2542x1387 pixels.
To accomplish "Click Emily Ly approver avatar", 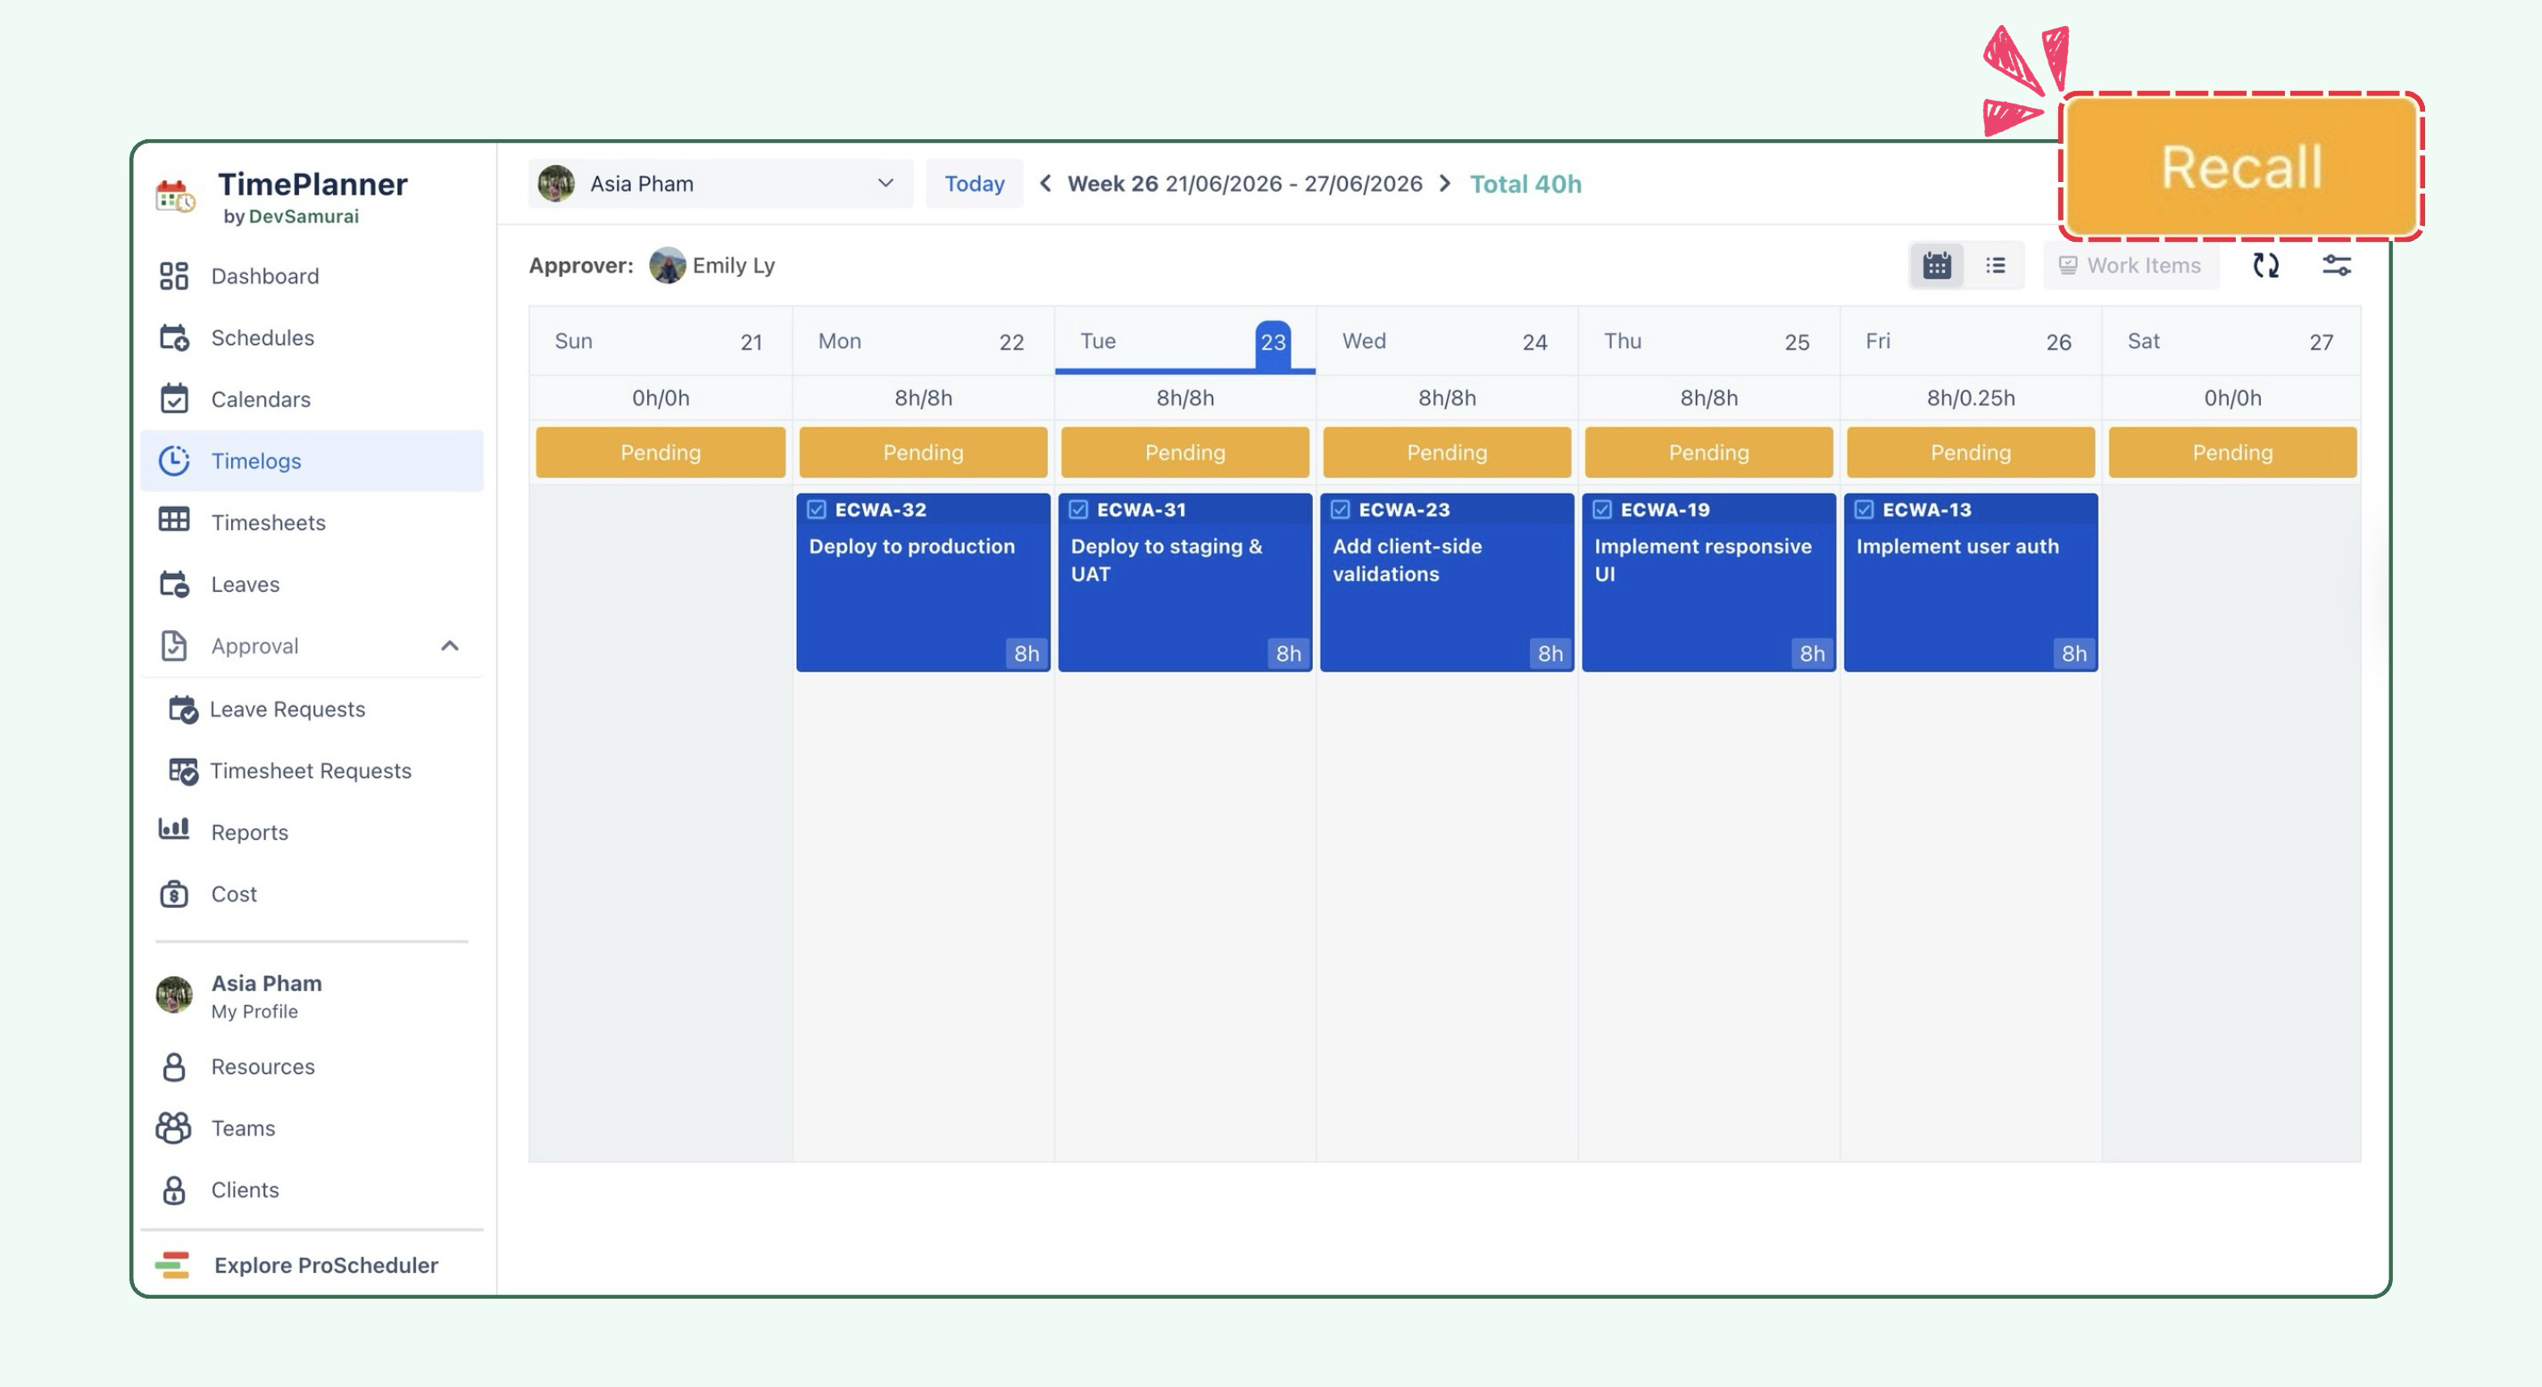I will coord(667,265).
